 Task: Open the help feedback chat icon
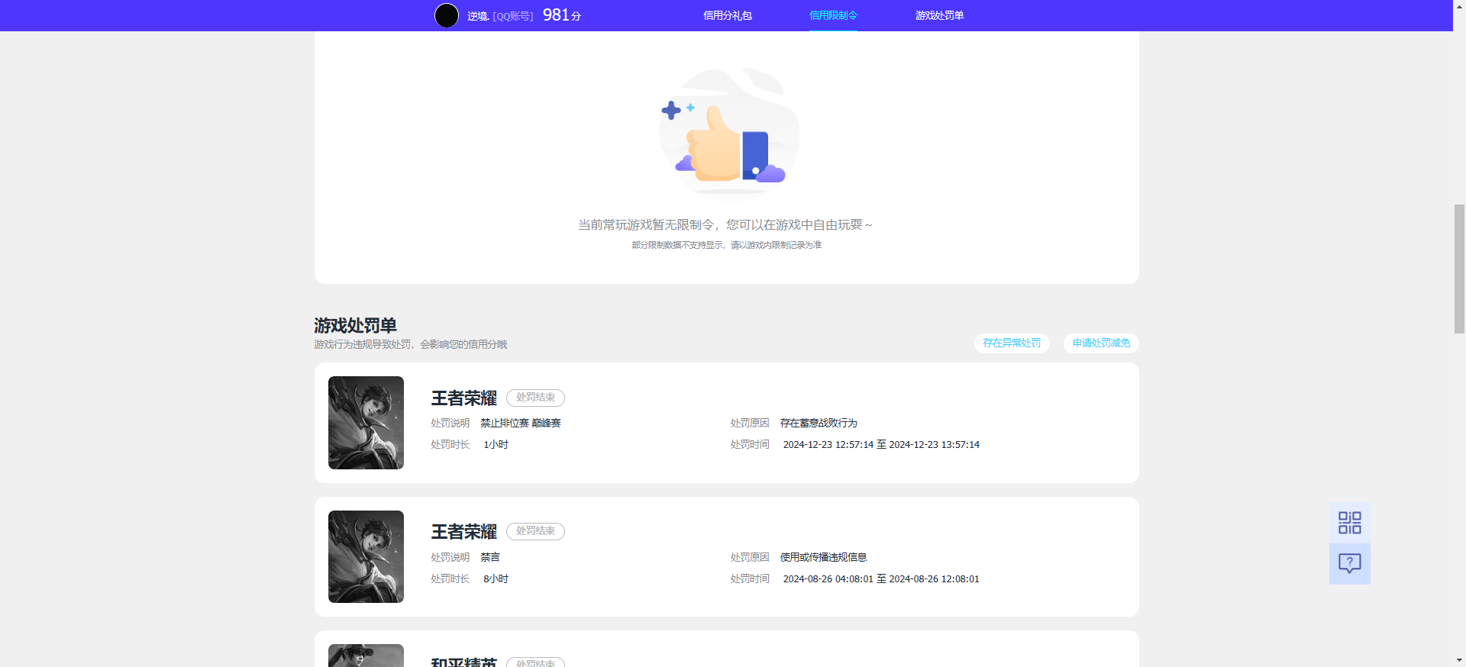pos(1349,564)
